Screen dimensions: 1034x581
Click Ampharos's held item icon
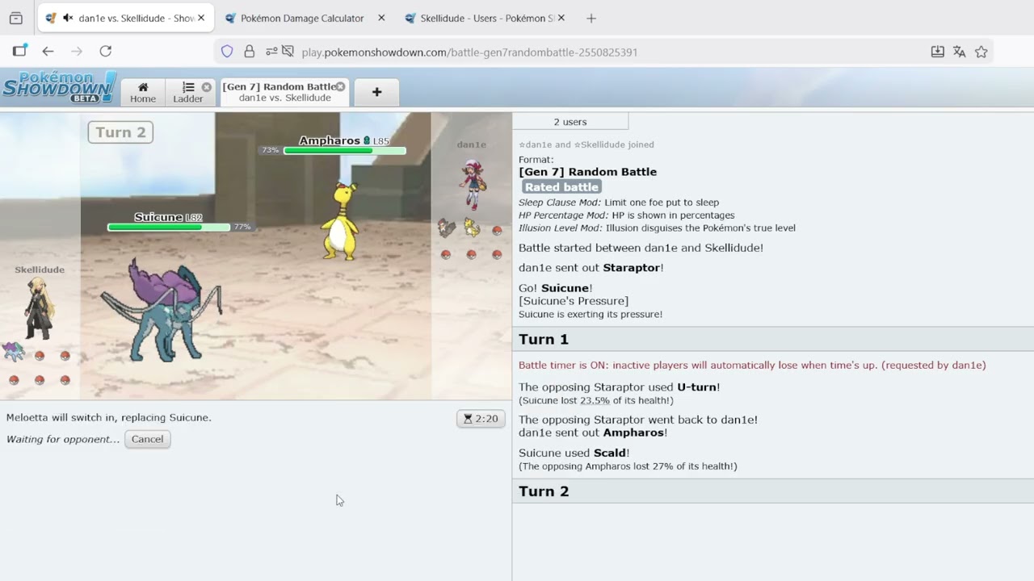click(x=367, y=141)
